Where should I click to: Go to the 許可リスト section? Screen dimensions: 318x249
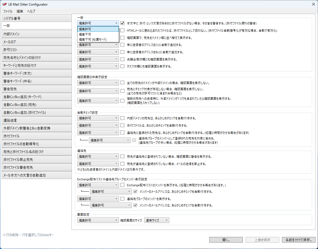[x=36, y=50]
